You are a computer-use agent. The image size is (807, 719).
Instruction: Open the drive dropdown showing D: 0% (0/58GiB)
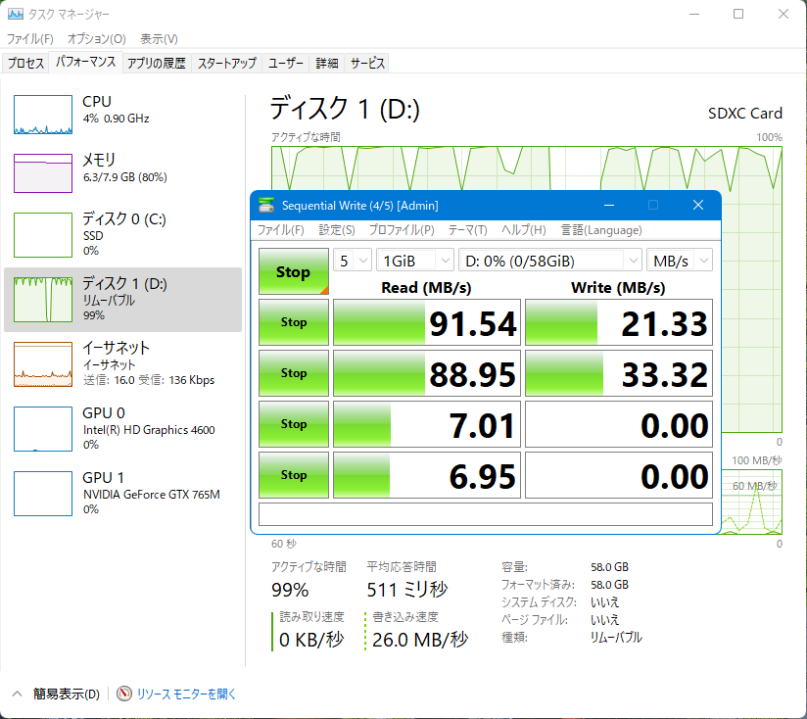pyautogui.click(x=550, y=261)
